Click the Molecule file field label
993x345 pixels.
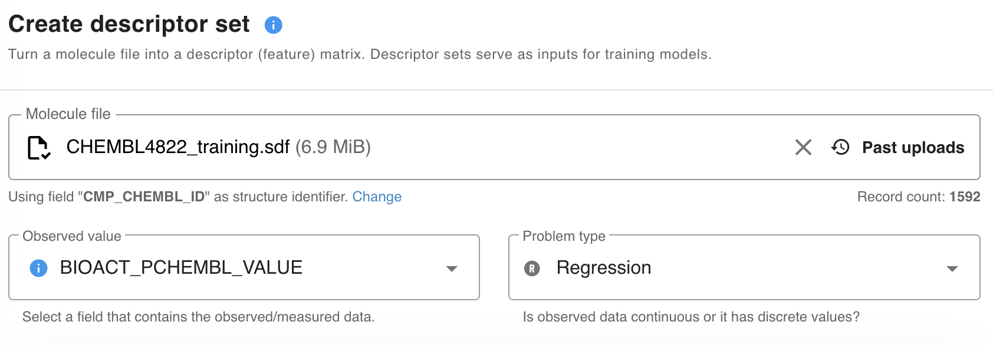pos(68,114)
